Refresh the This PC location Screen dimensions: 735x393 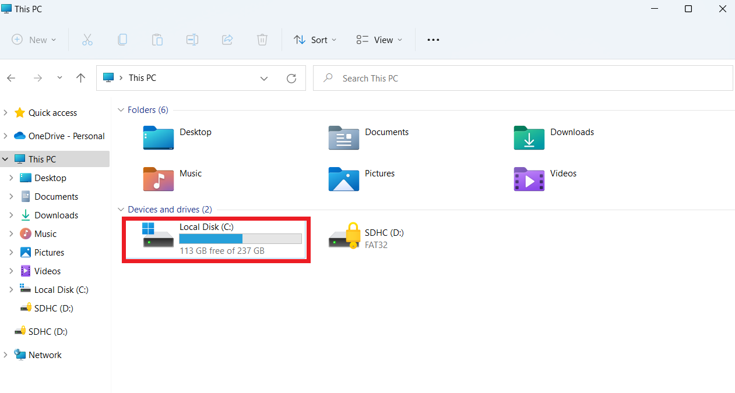(291, 78)
